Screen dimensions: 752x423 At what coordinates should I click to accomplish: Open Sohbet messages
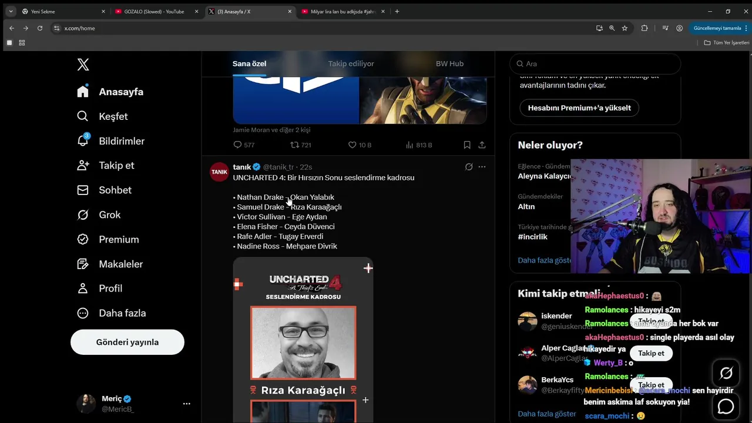tap(104, 190)
